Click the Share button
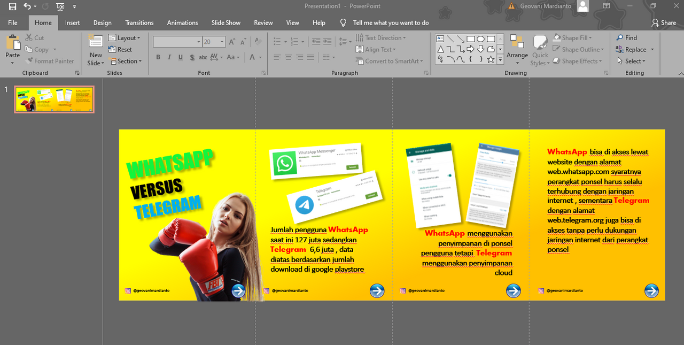The image size is (684, 345). pyautogui.click(x=664, y=23)
